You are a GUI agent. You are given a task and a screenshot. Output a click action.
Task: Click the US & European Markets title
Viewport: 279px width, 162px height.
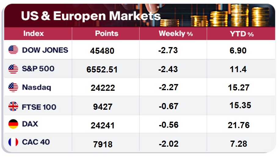coord(91,16)
